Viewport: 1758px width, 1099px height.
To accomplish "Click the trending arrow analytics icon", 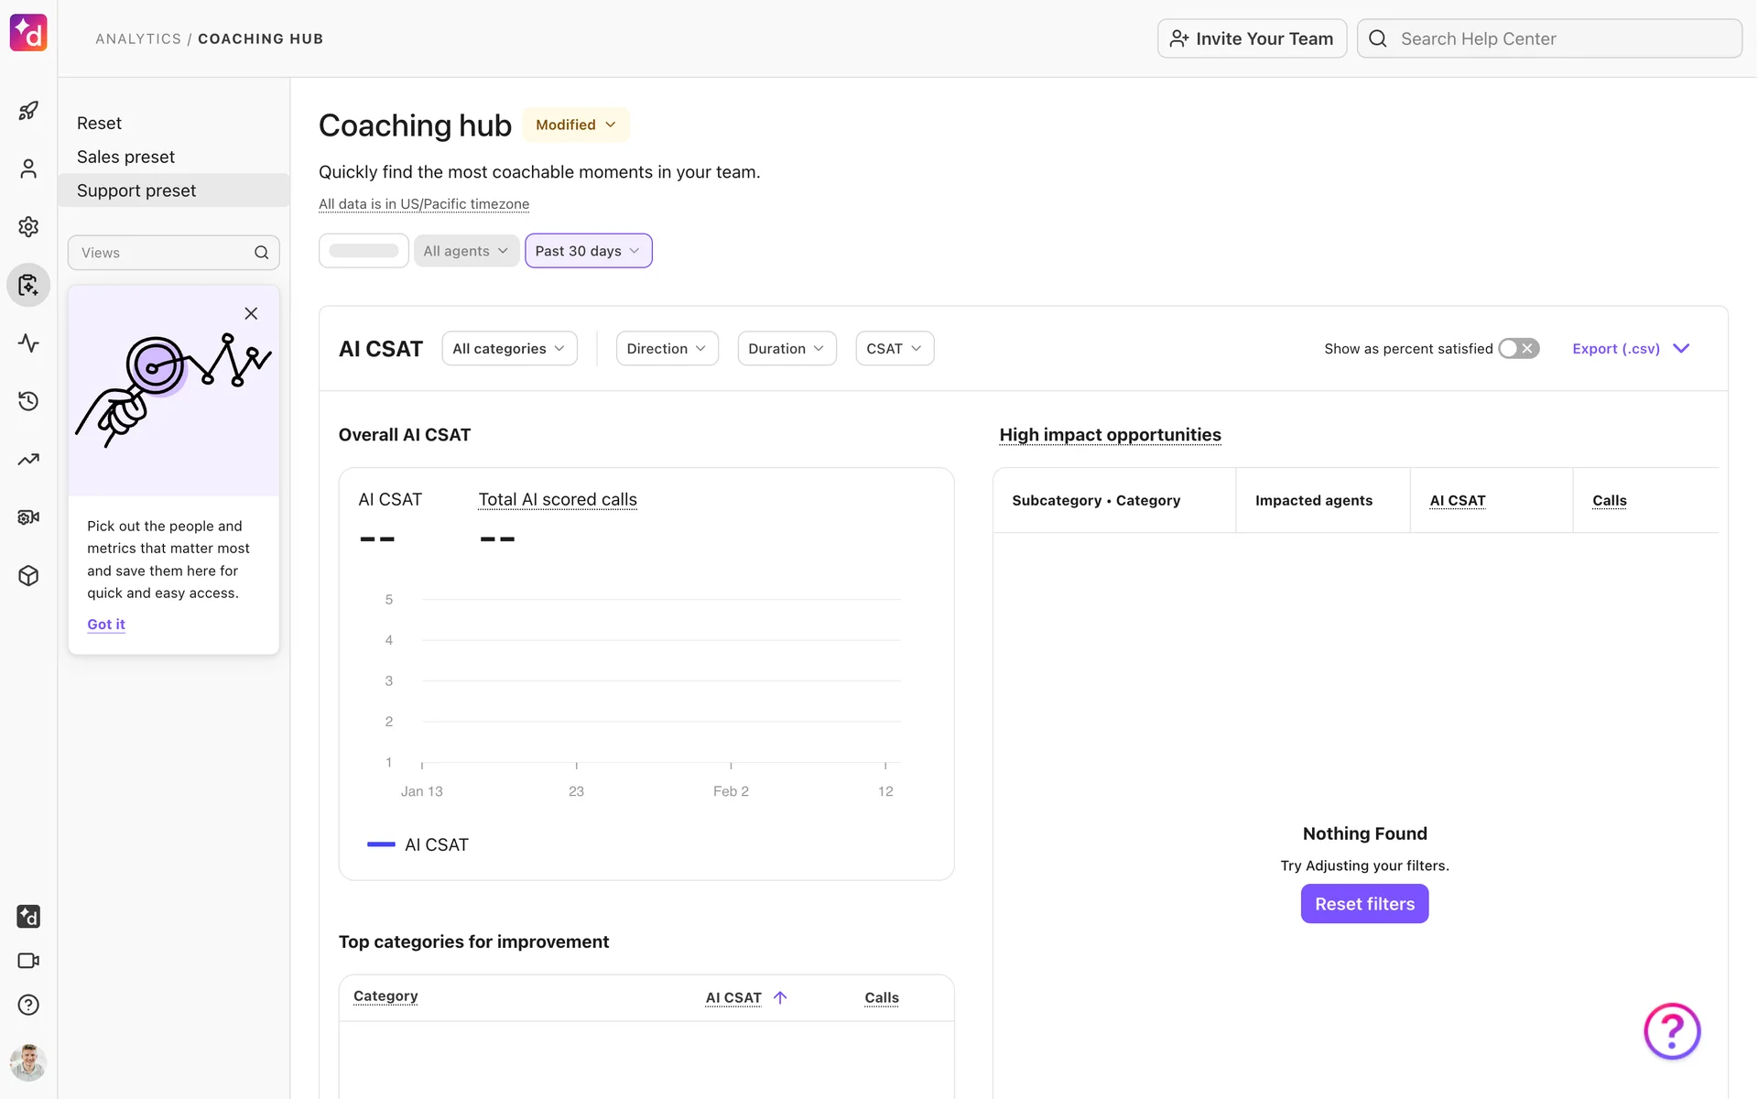I will pos(28,460).
